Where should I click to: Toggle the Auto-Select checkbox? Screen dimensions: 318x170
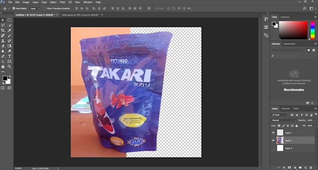tap(14, 8)
